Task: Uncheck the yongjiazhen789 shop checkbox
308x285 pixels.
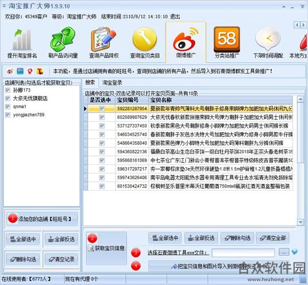Action: (8, 115)
